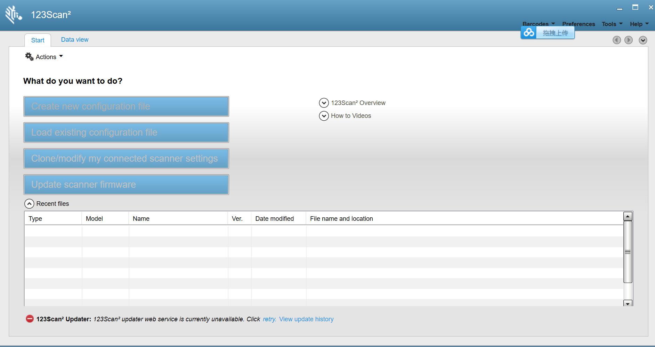
Task: Click the Zebra logo icon
Action: (x=13, y=15)
